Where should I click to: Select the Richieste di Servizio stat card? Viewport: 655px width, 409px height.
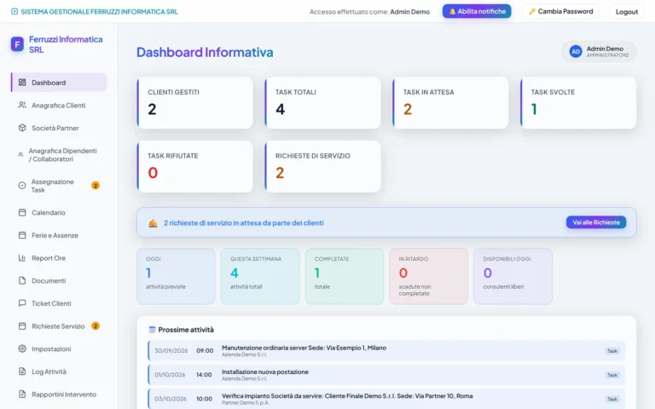pyautogui.click(x=323, y=166)
